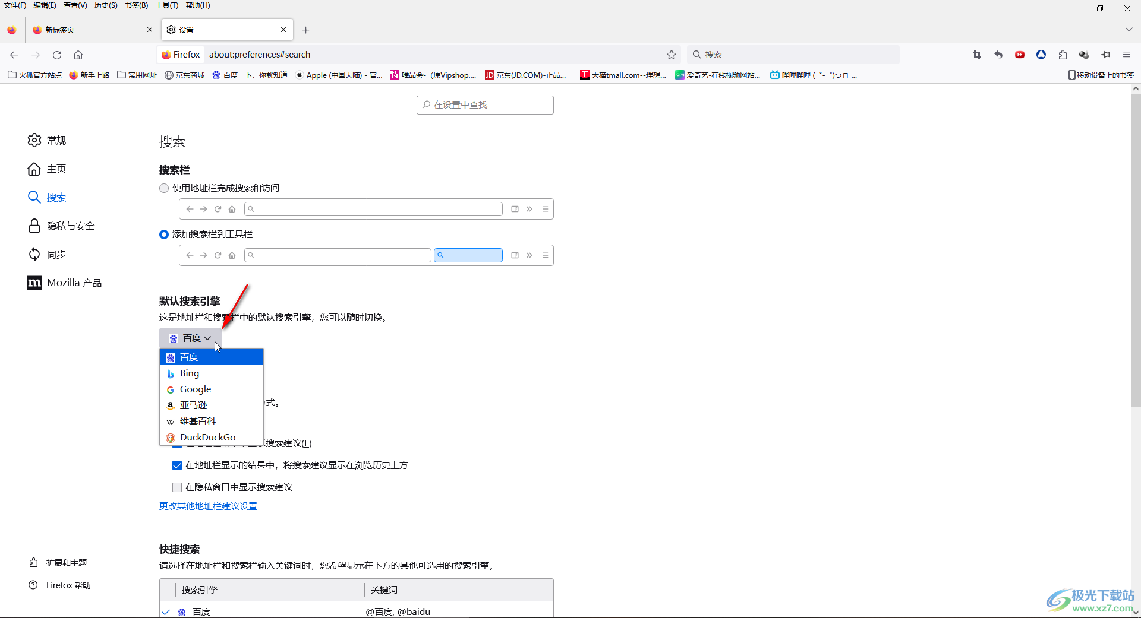Choose DuckDuckGo from the engine list
This screenshot has width=1141, height=618.
click(212, 437)
